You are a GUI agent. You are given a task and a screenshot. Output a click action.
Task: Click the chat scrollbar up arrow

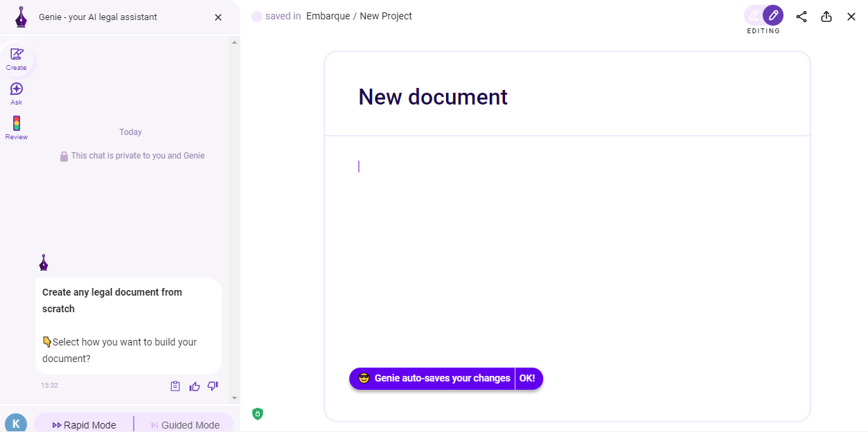tap(234, 43)
